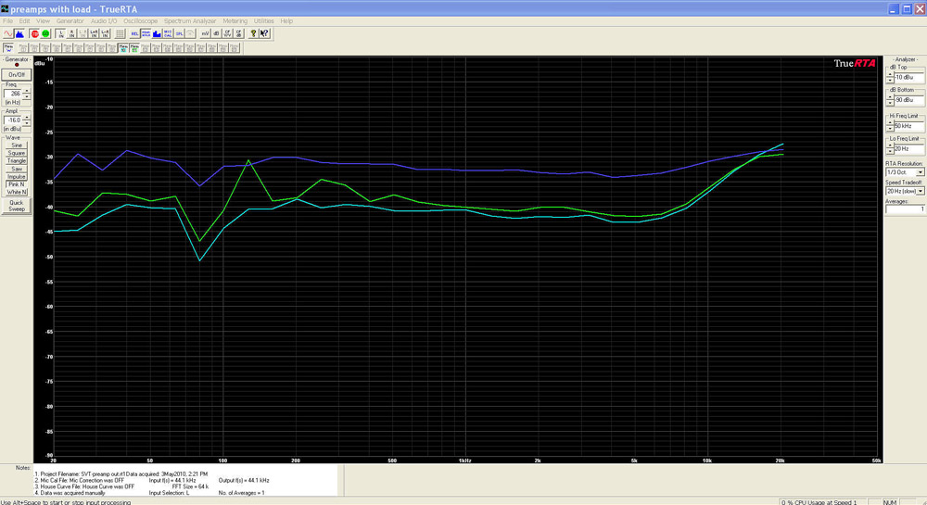Click the Mem 1 memory slot icon
The width and height of the screenshot is (927, 505).
point(23,48)
